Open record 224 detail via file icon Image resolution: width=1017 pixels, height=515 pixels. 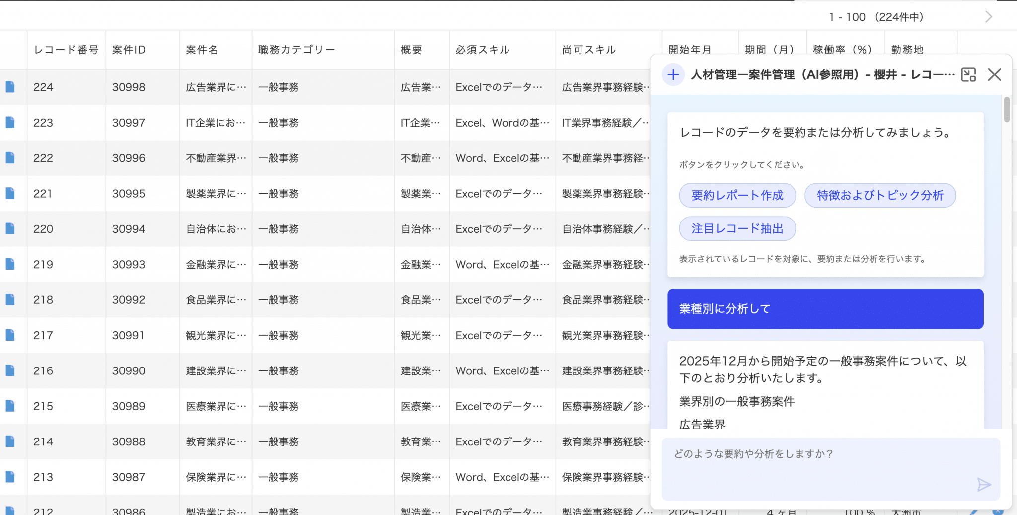point(10,87)
